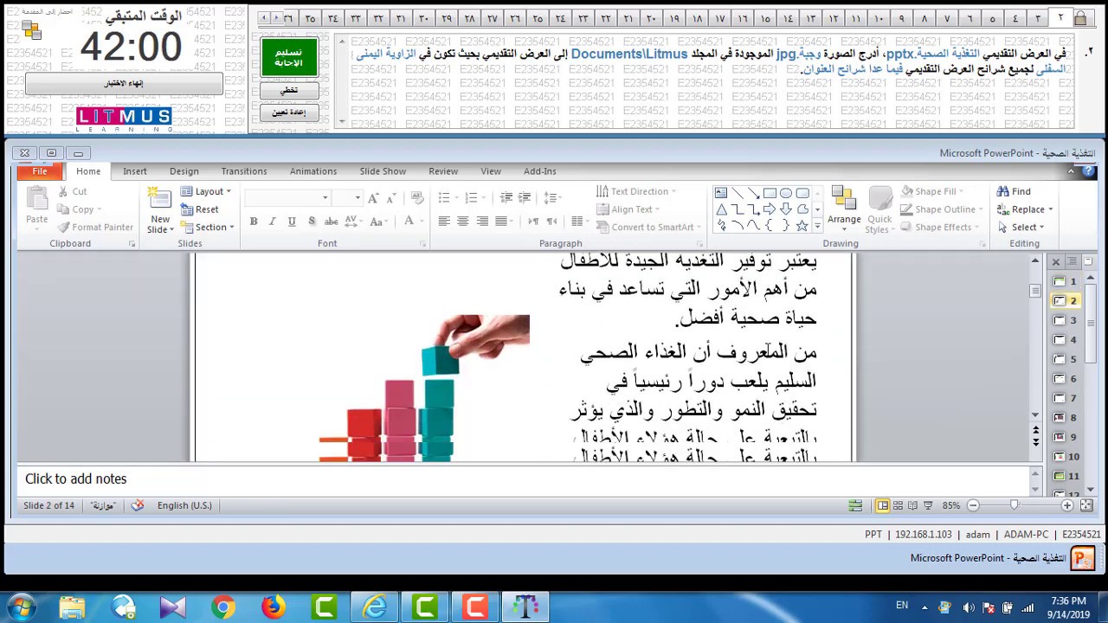
Task: Align text right
Action: click(x=482, y=222)
